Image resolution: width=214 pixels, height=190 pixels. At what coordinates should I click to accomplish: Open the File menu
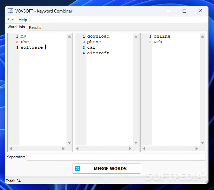click(x=10, y=20)
